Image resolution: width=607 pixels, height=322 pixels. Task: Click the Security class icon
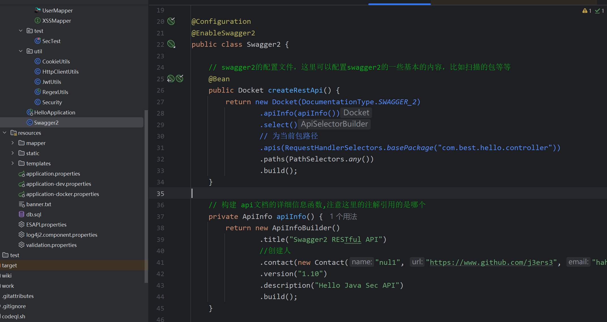point(38,102)
